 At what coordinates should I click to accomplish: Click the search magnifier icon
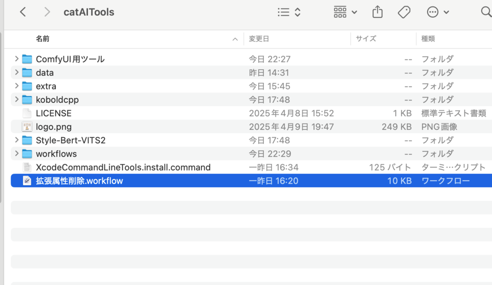coord(486,12)
